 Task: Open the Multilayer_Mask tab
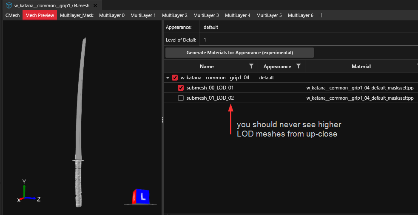pos(77,15)
